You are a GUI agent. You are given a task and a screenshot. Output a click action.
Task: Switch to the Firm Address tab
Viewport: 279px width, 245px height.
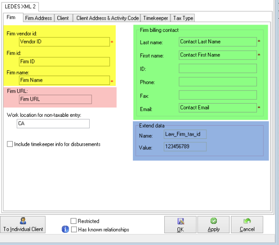pos(39,18)
